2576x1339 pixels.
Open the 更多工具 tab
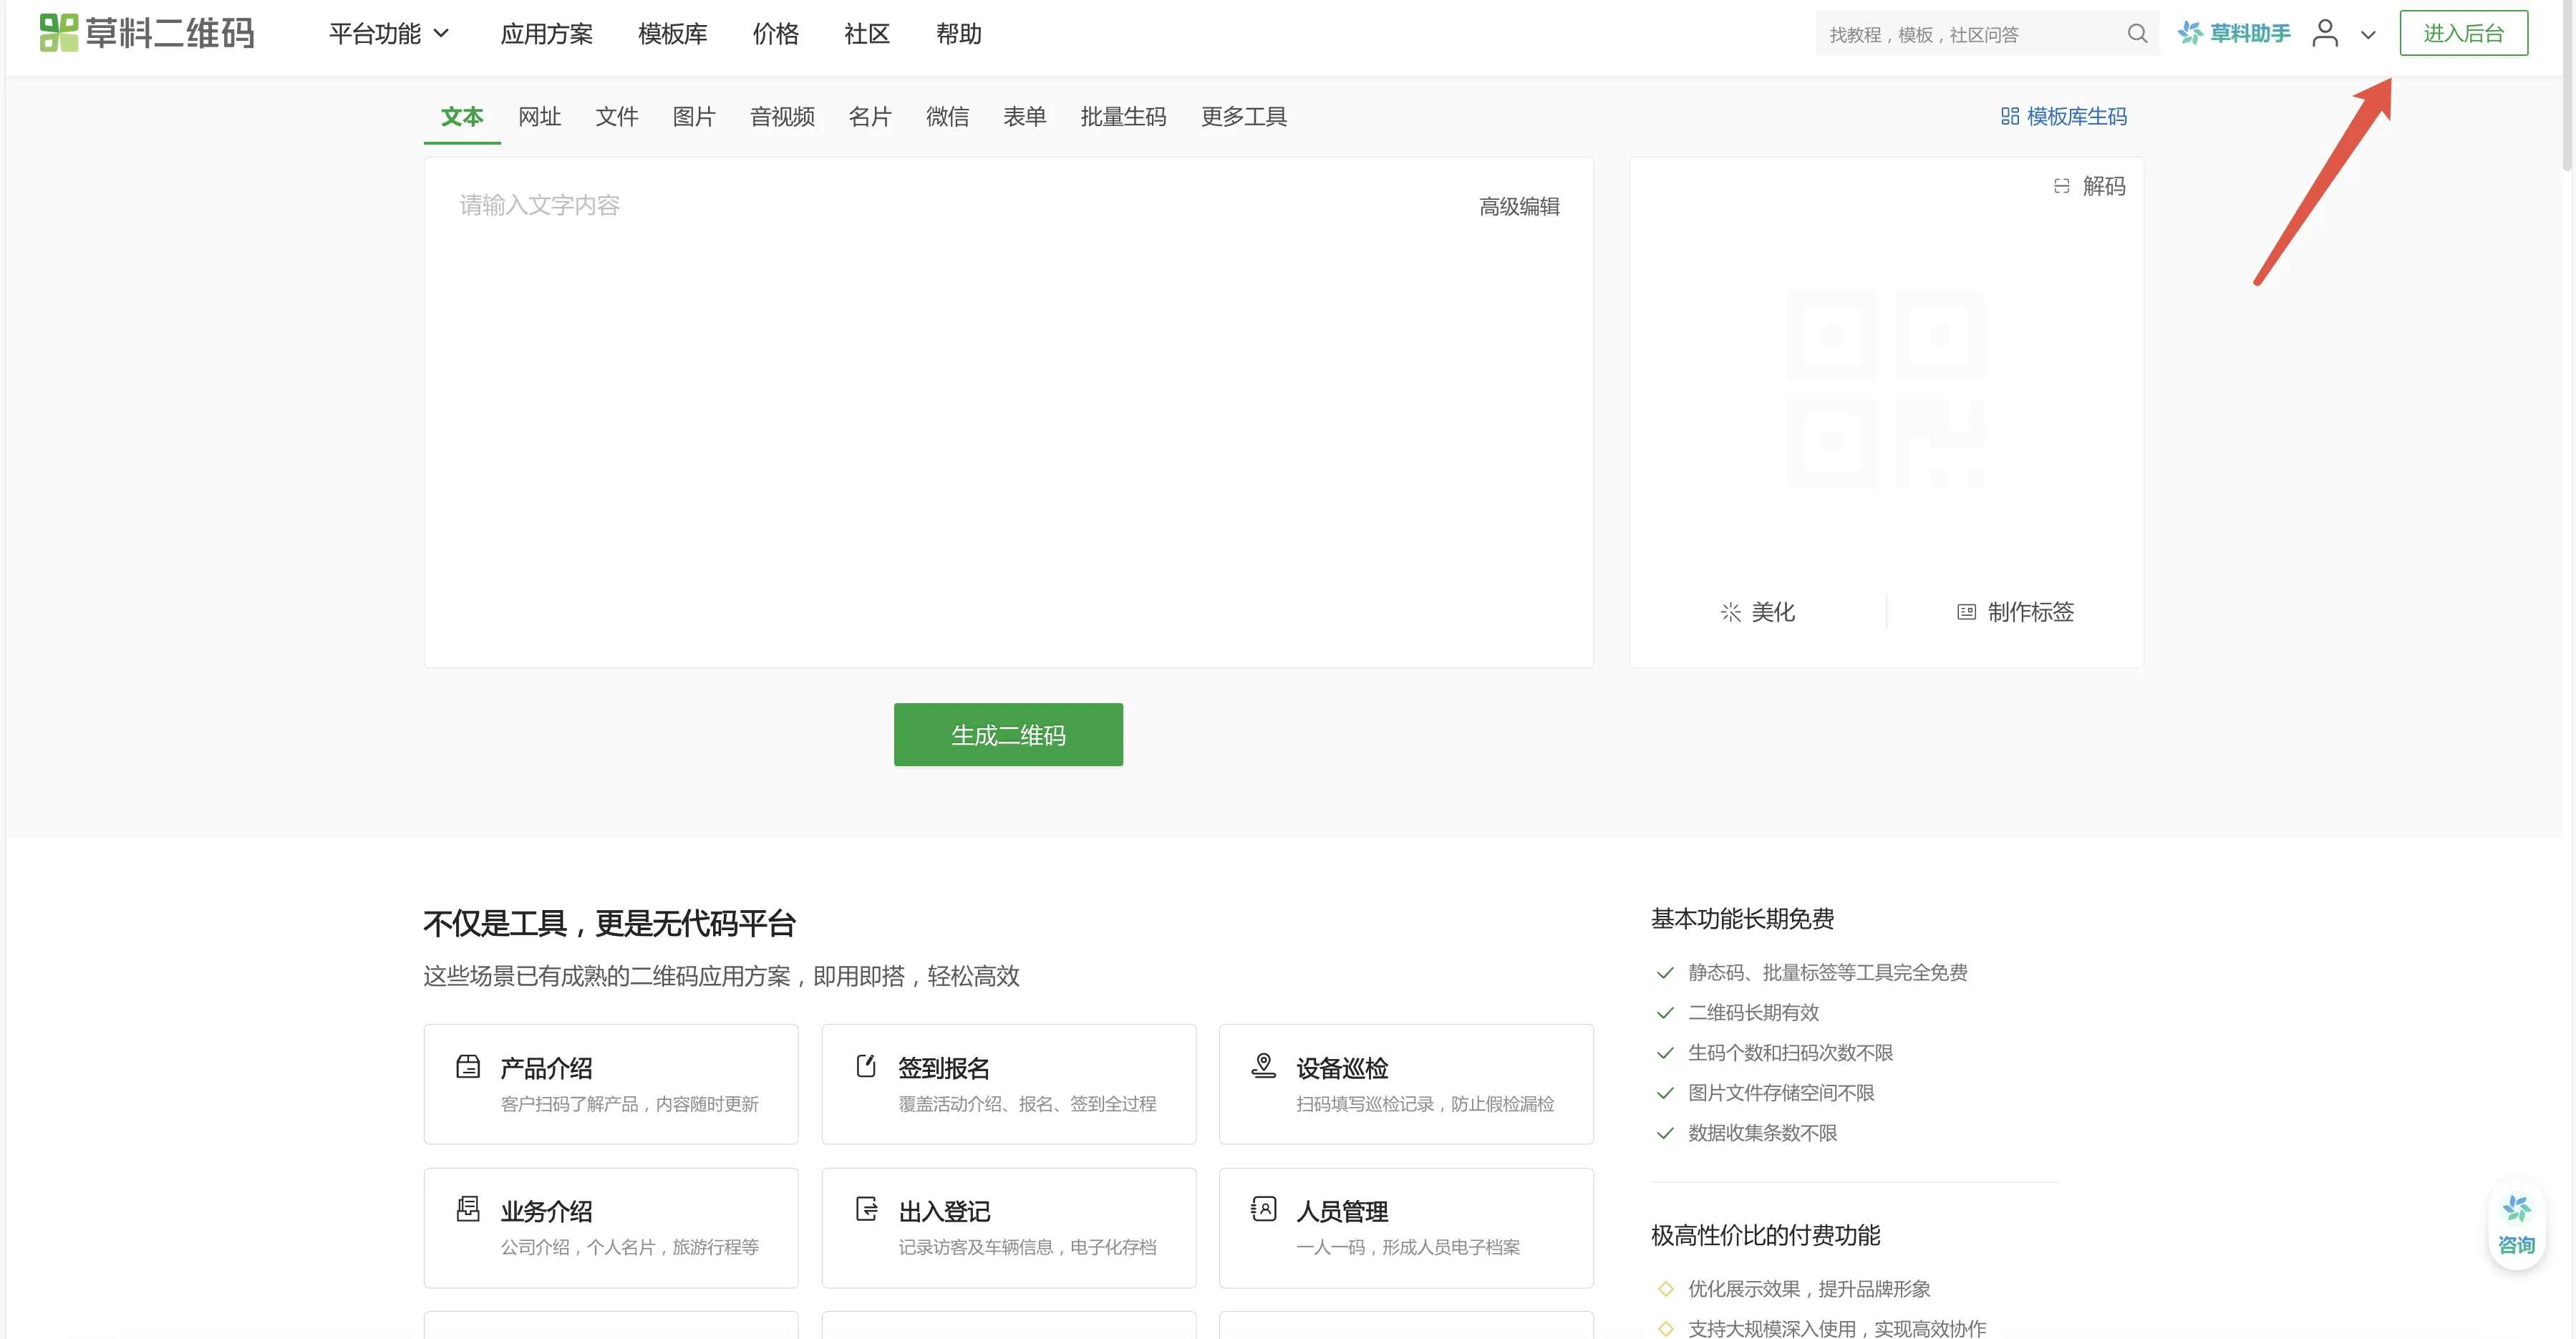(1243, 117)
